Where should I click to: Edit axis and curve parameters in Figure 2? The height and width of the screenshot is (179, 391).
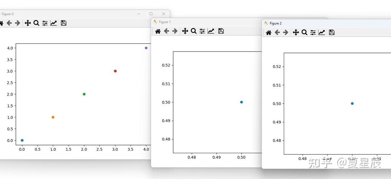coord(322,33)
